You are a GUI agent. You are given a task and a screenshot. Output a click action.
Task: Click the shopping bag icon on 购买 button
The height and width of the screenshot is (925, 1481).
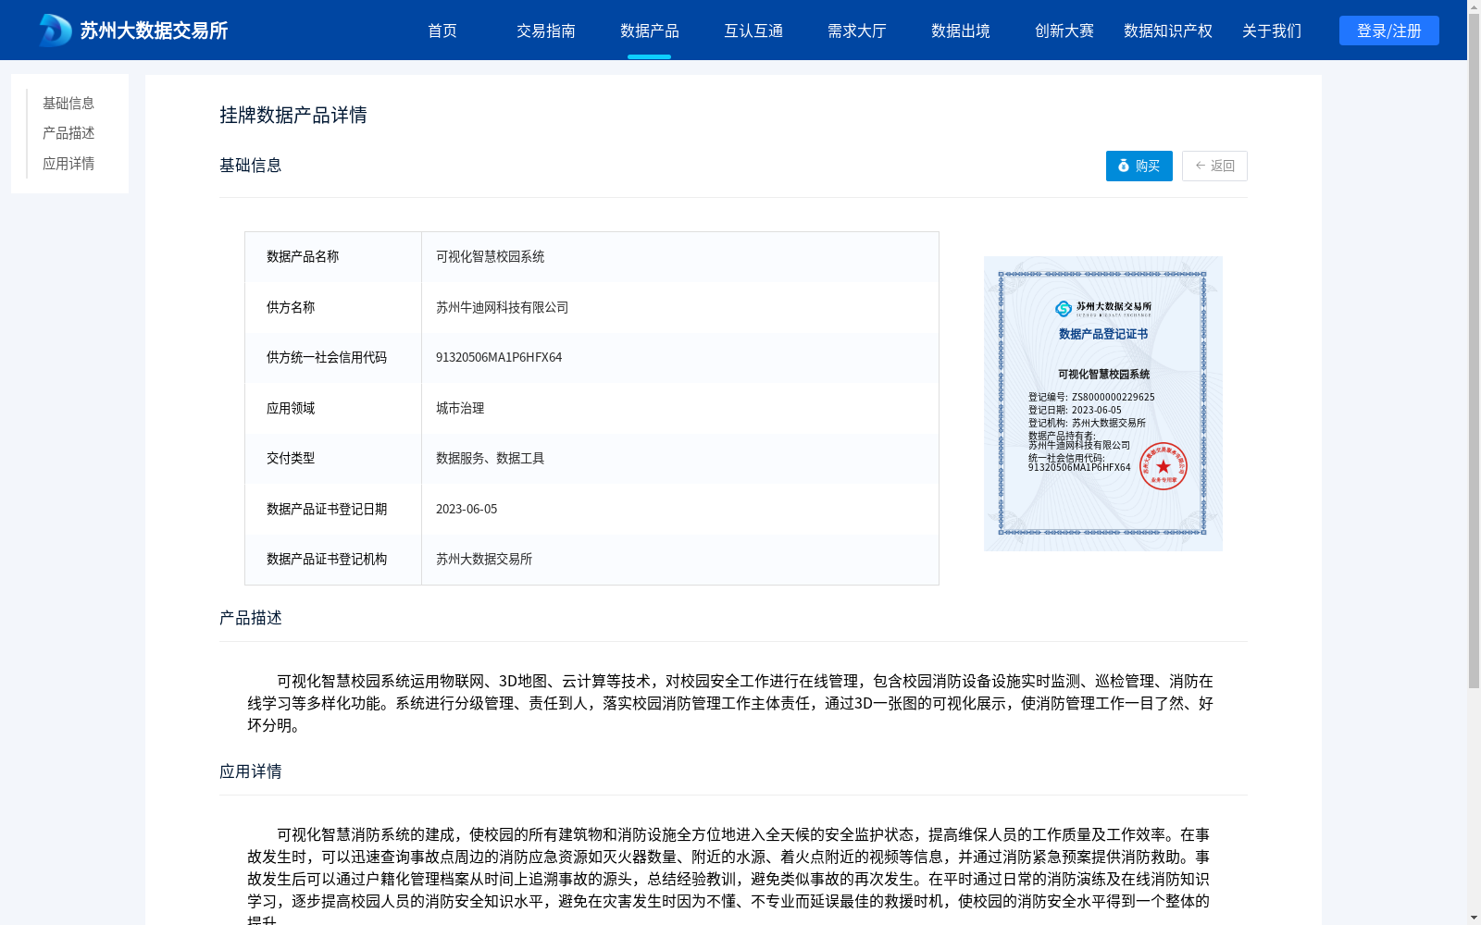[1123, 166]
